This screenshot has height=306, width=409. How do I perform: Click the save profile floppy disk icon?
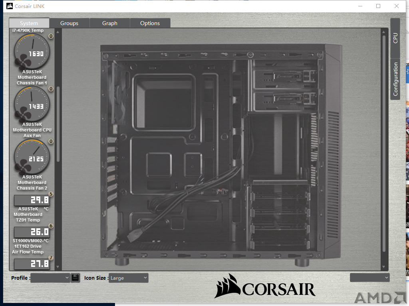(x=75, y=278)
